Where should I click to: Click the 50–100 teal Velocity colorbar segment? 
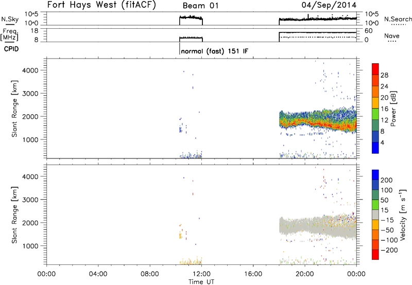coord(375,195)
